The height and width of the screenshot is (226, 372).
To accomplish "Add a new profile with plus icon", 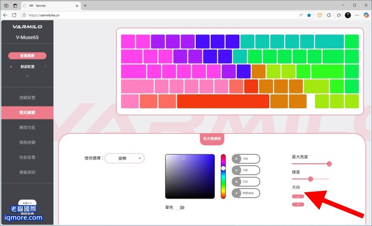I will pos(27,76).
